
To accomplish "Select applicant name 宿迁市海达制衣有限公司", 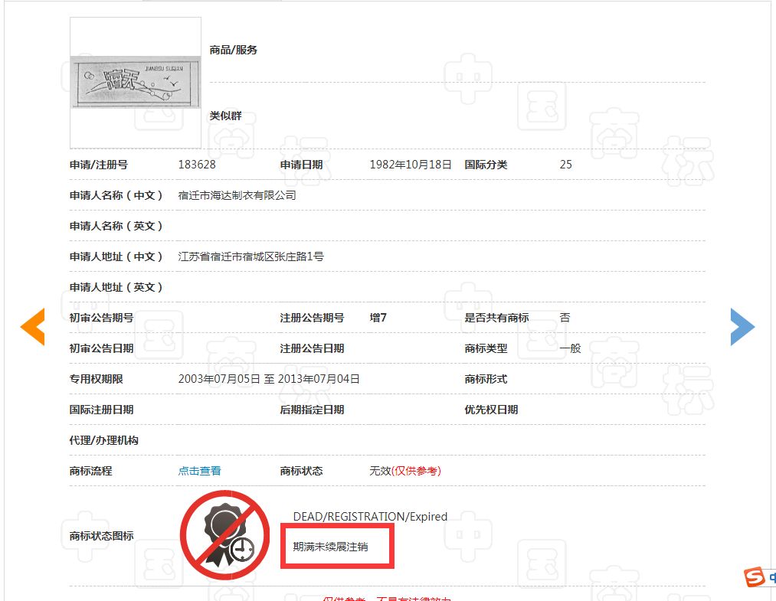I will 237,195.
